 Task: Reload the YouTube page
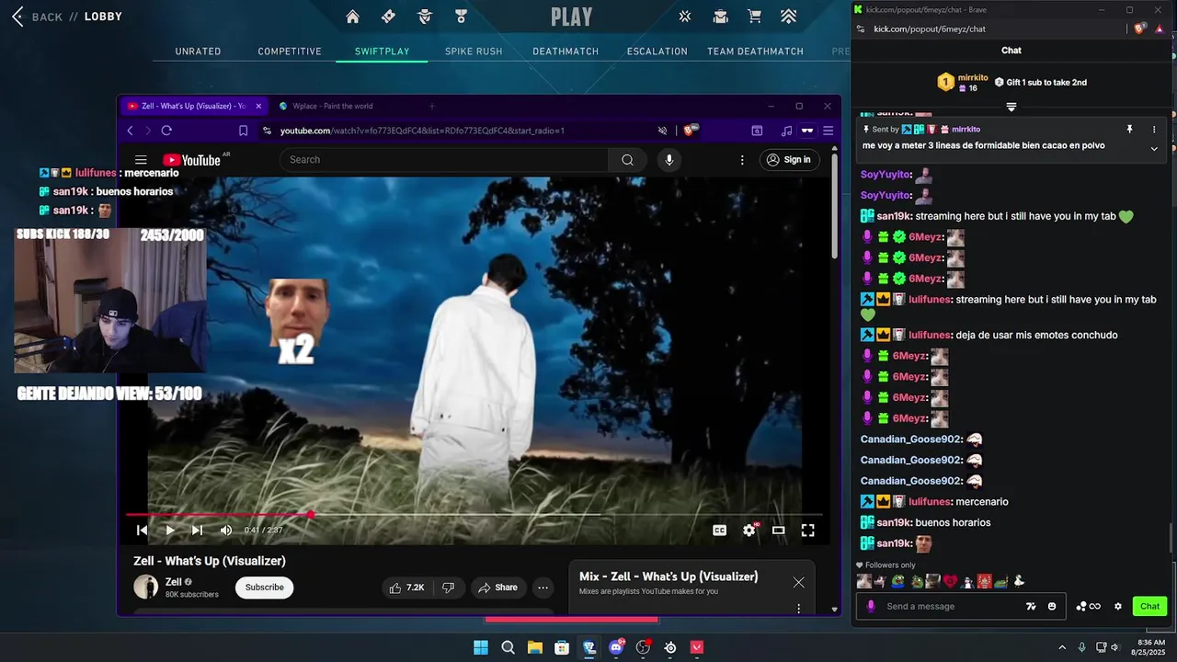[x=166, y=131]
